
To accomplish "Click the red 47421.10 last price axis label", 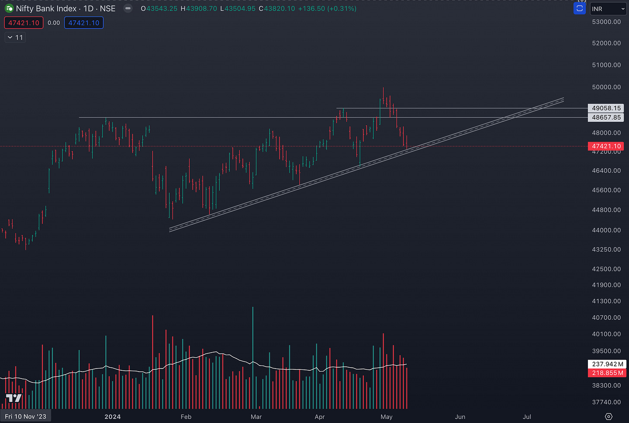I will [606, 146].
